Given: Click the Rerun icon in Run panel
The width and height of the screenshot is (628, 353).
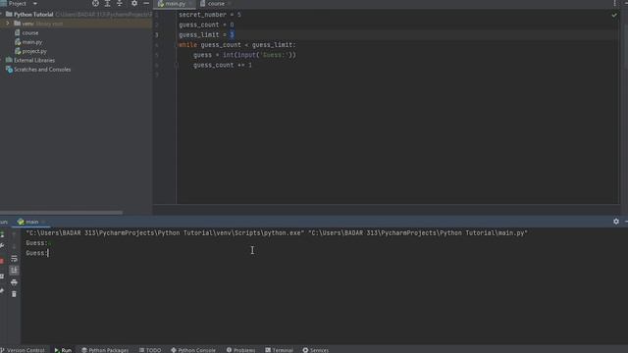Looking at the screenshot, I should 2,234.
